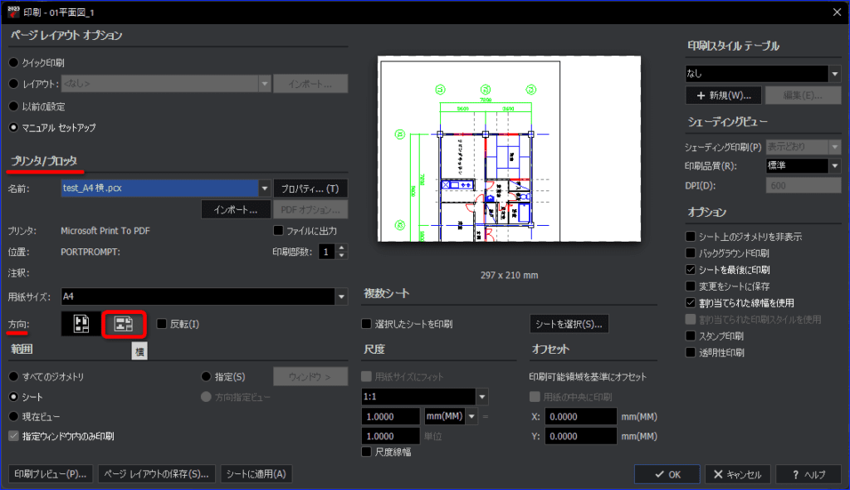
Task: Click the application logo in title bar
Action: tap(13, 12)
